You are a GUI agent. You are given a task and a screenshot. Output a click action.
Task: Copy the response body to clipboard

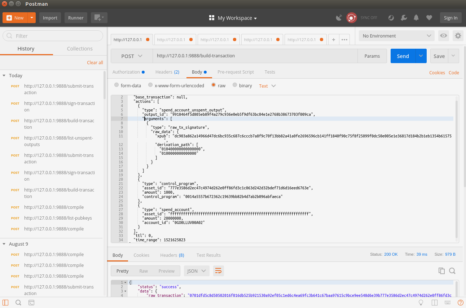(x=441, y=271)
